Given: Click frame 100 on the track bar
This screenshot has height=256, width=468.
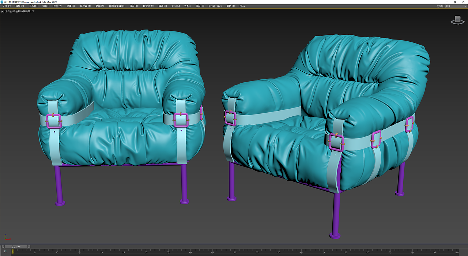Looking at the screenshot, I should pos(456,252).
